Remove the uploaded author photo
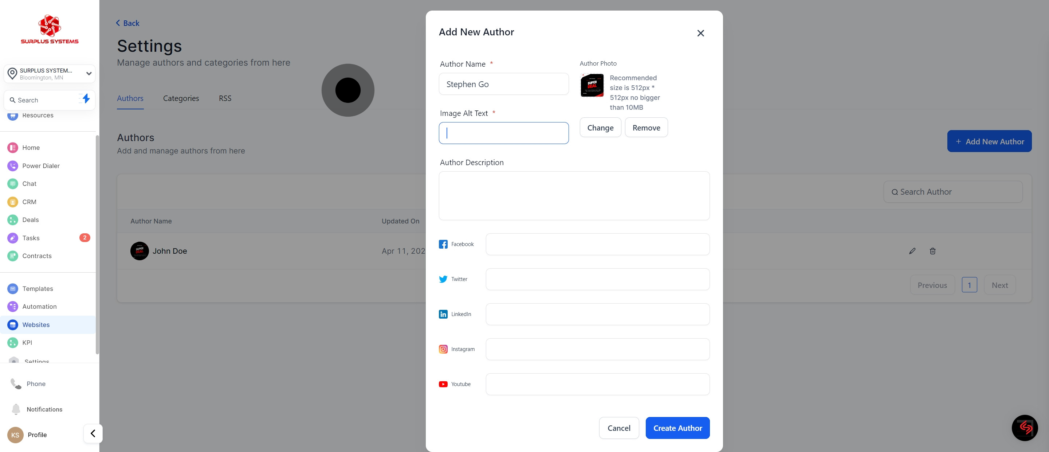 click(646, 128)
